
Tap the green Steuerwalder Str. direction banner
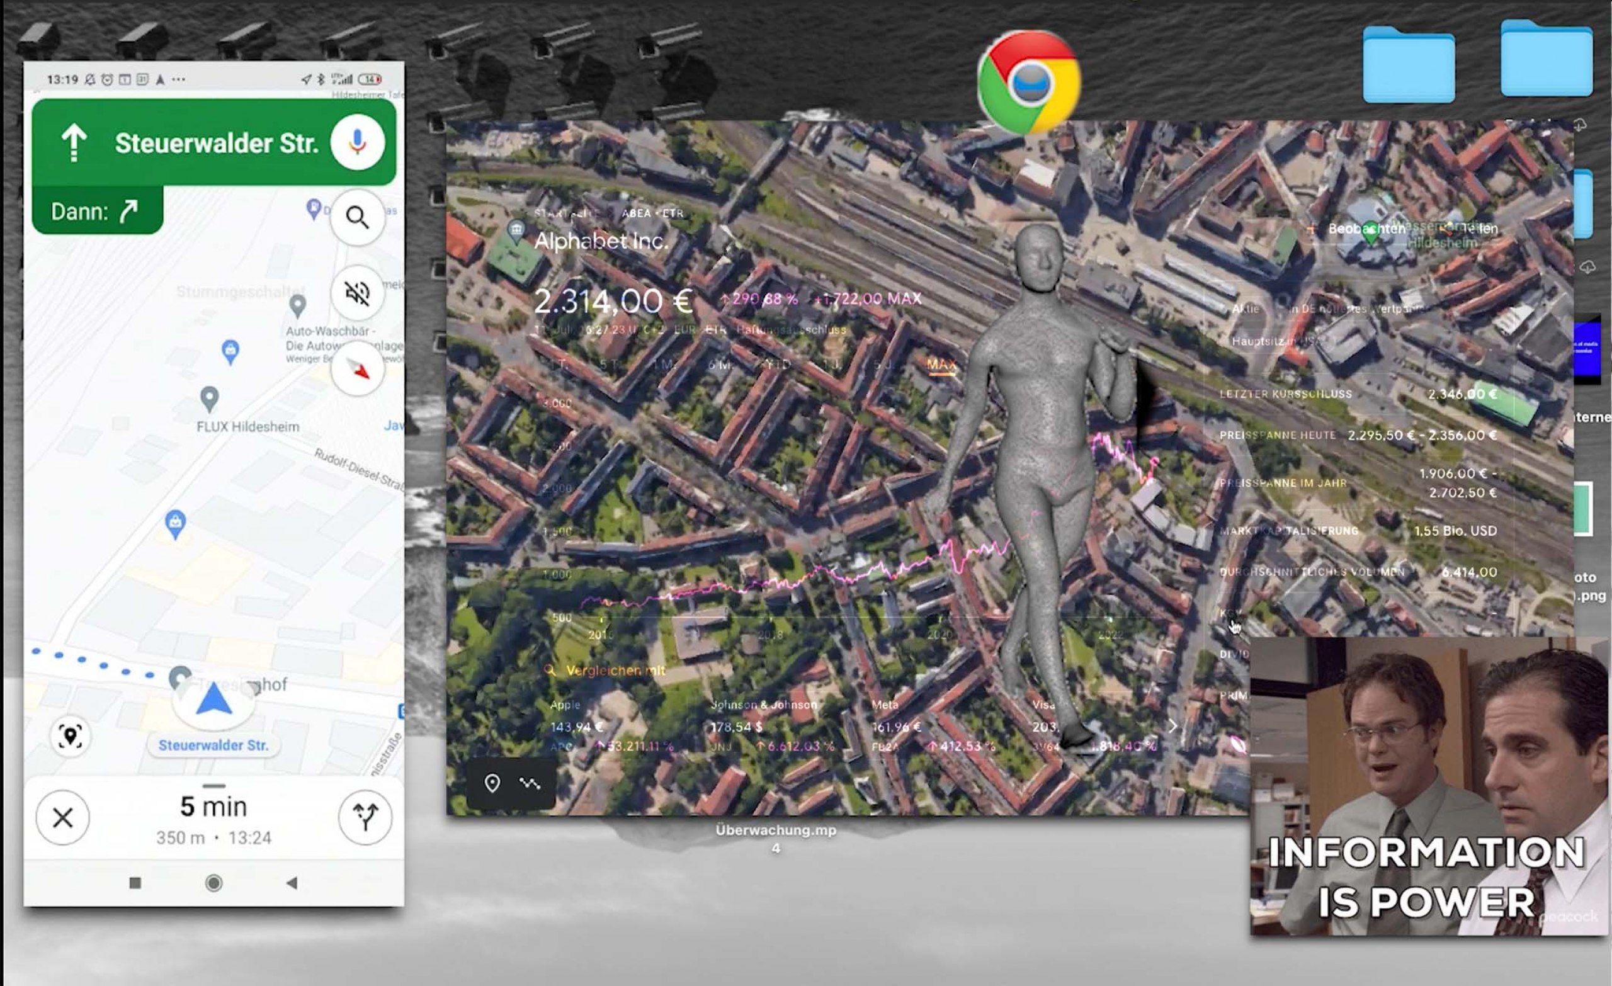[214, 143]
